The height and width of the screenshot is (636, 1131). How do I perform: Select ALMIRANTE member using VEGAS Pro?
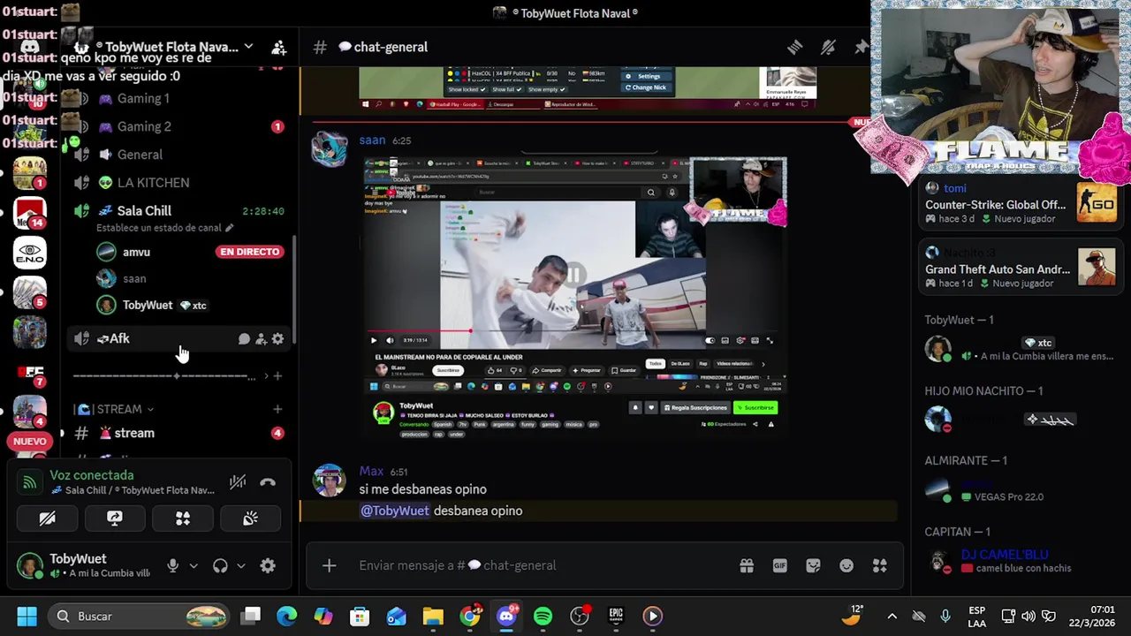pos(1021,490)
